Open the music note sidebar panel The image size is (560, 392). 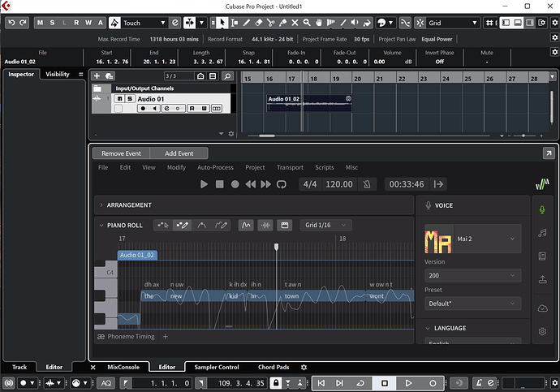pyautogui.click(x=542, y=233)
